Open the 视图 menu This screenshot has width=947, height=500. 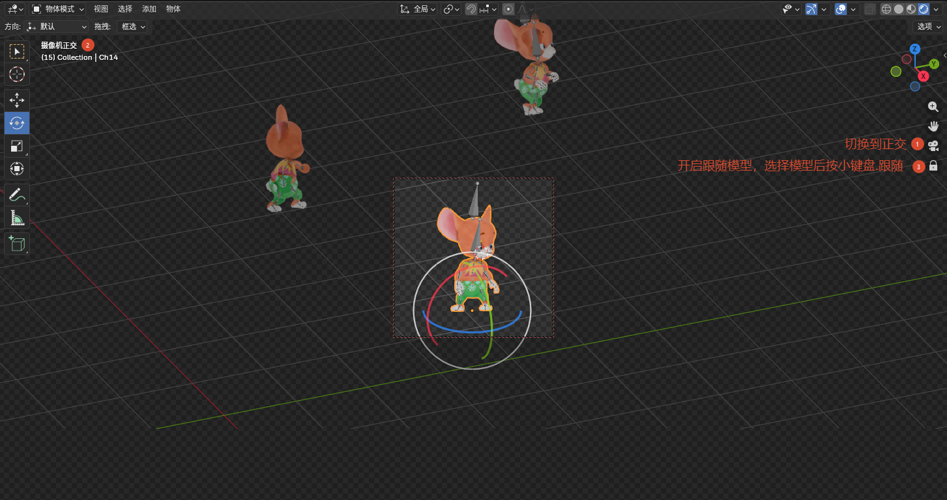(101, 9)
